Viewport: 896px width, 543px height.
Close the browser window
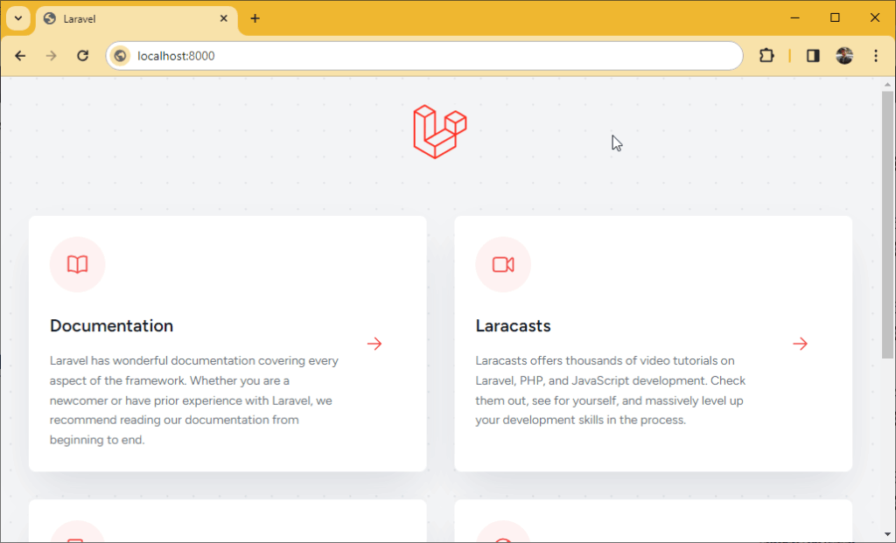click(875, 18)
